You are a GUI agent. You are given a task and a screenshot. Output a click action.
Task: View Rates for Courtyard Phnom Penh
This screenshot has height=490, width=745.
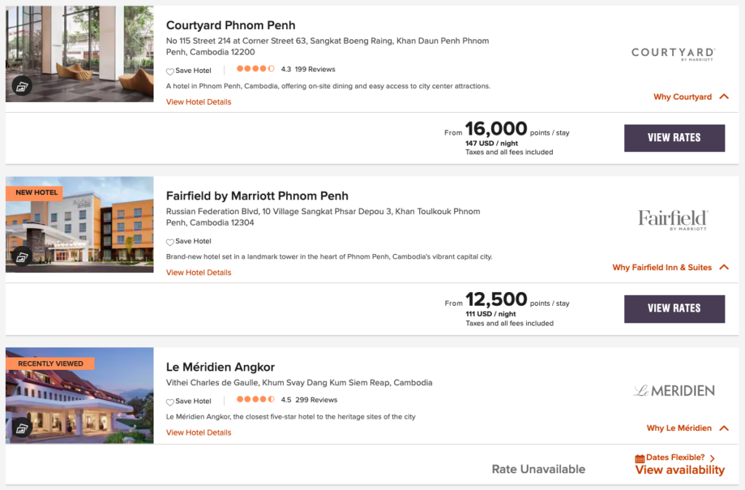[674, 138]
